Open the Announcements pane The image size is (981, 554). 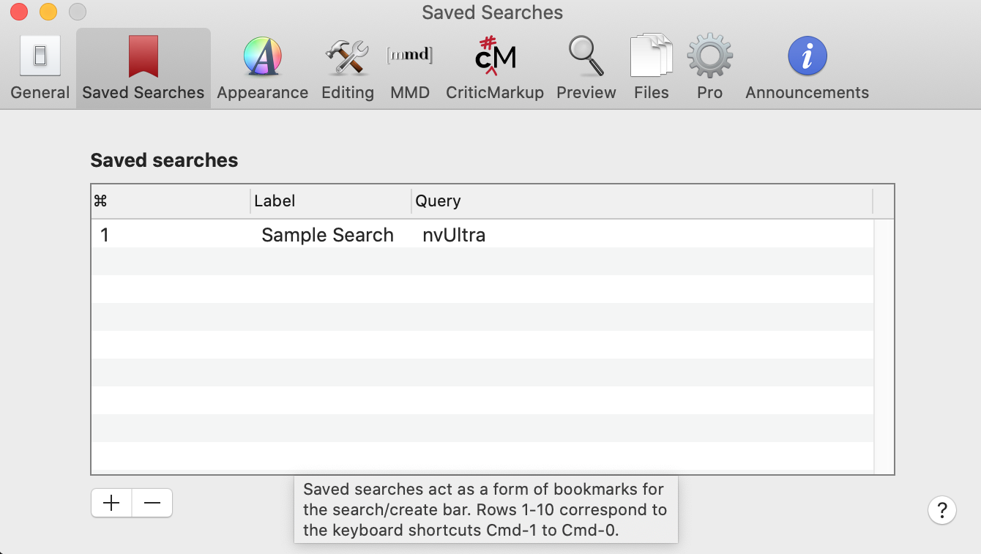[807, 68]
